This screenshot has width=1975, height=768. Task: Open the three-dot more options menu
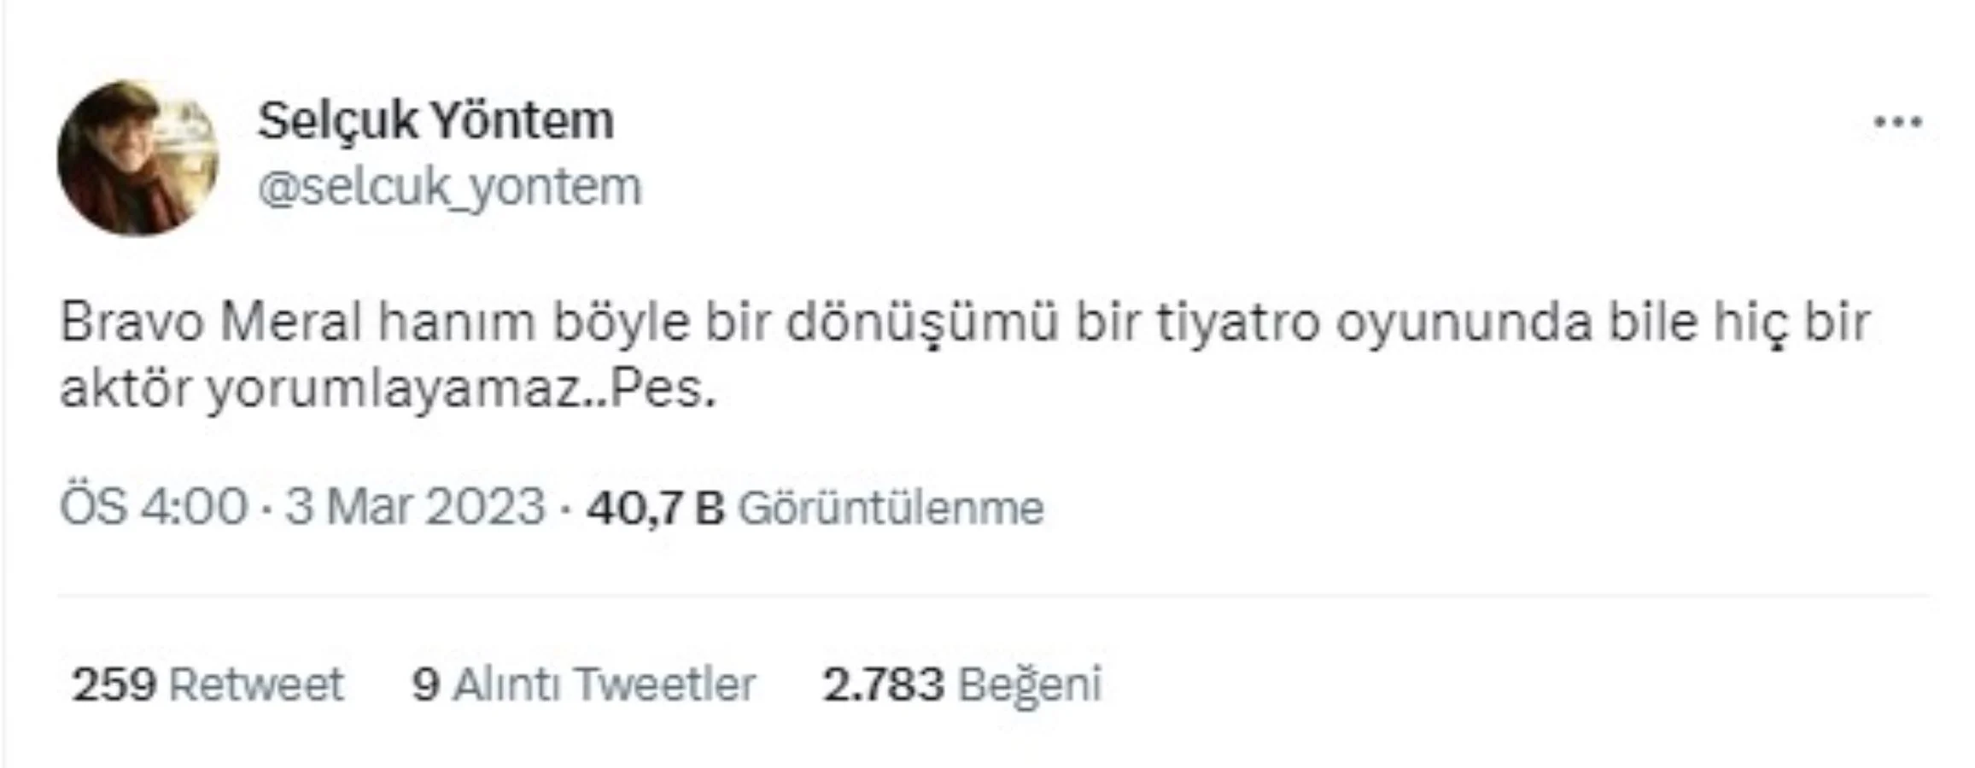click(1897, 122)
